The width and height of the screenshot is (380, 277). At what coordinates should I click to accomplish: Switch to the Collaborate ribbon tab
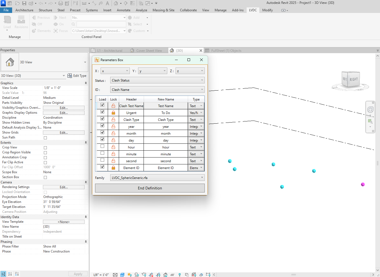188,10
